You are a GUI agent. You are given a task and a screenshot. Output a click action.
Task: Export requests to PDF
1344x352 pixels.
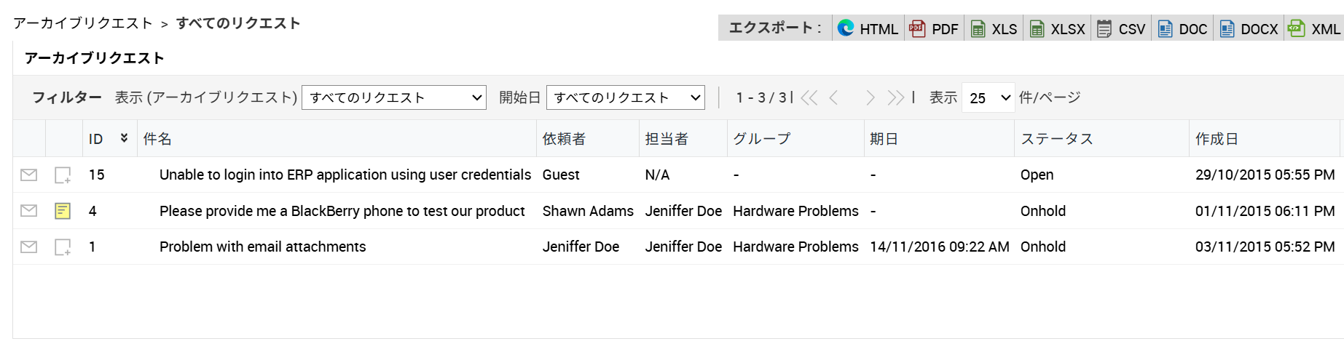click(935, 29)
